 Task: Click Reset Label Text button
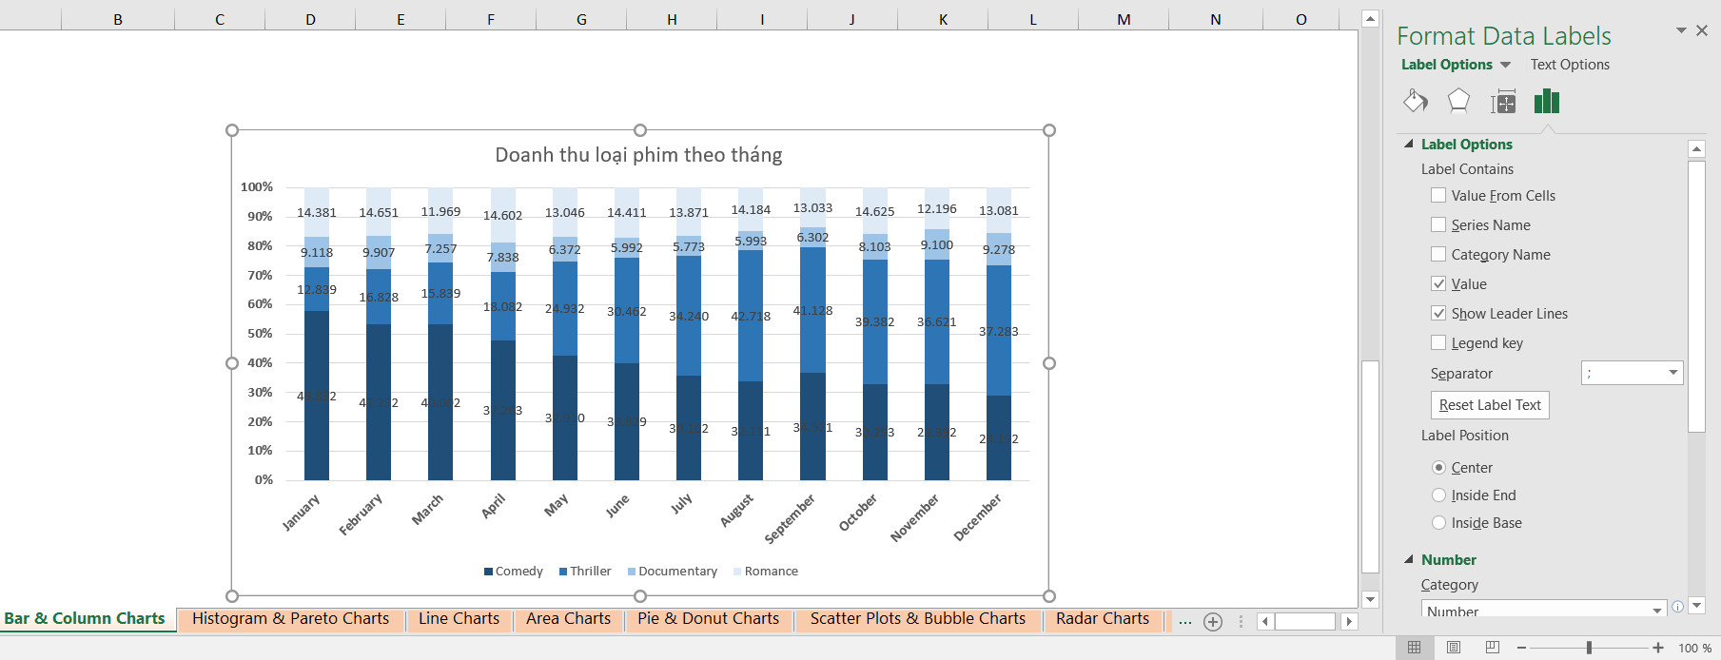[x=1490, y=405]
